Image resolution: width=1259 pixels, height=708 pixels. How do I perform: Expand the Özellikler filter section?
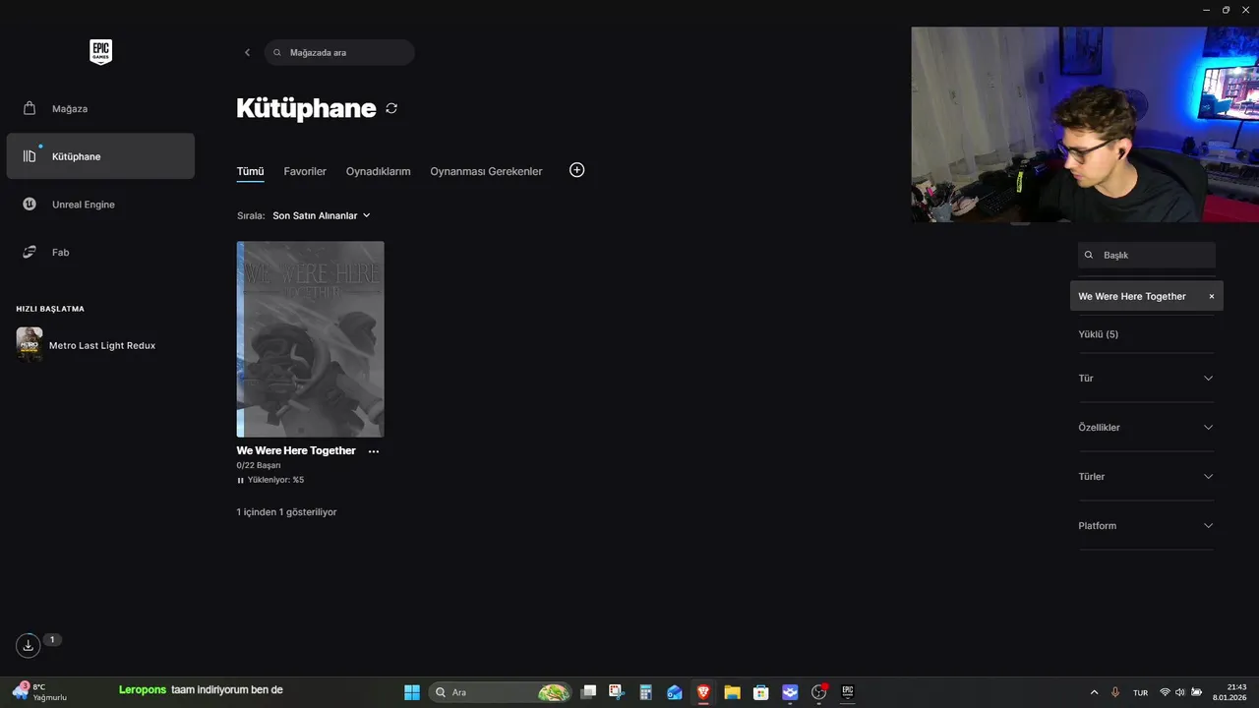(1146, 428)
